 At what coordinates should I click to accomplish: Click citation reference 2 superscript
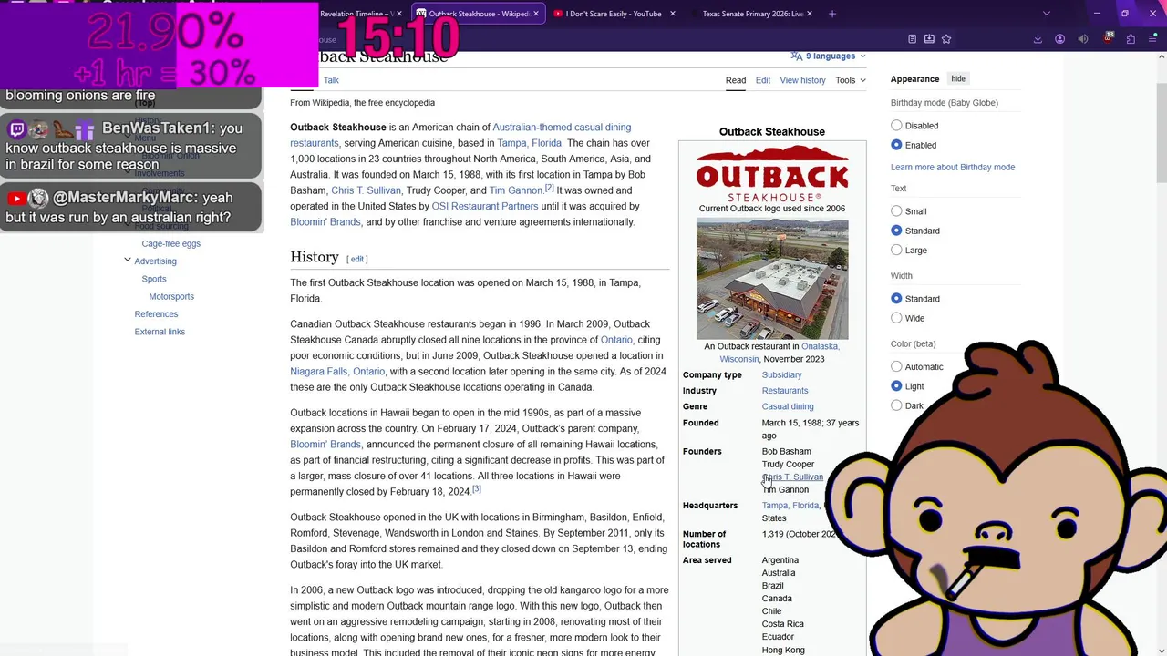[549, 188]
